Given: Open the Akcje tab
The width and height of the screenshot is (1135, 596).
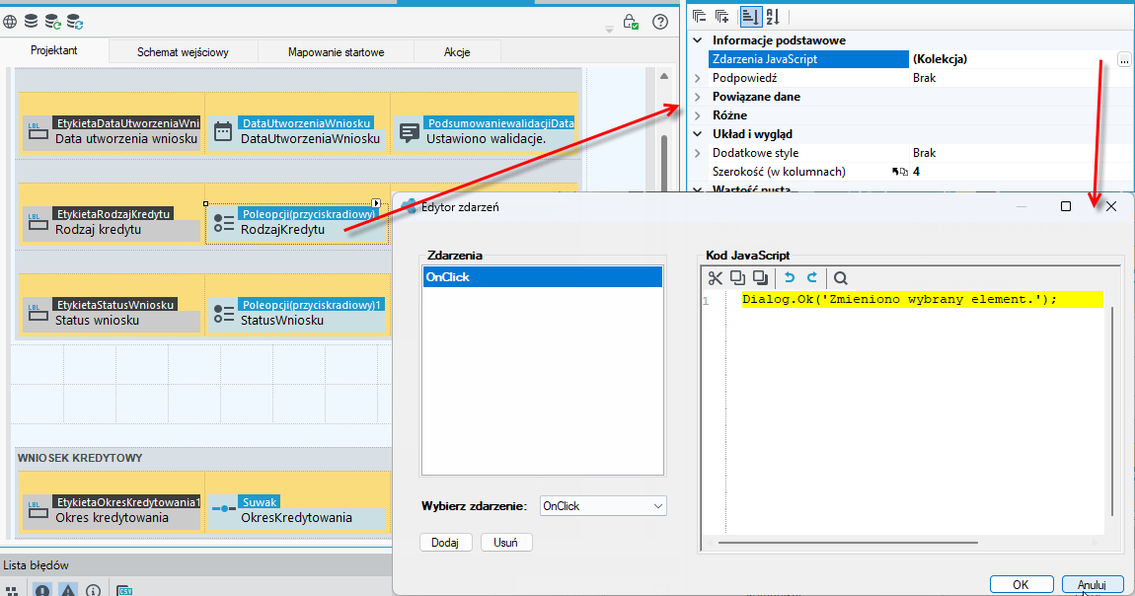Looking at the screenshot, I should [x=458, y=52].
